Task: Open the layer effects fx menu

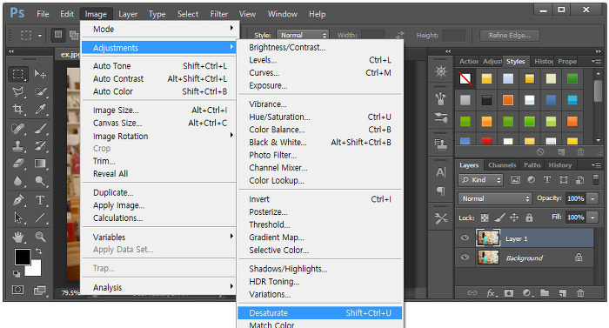Action: [492, 293]
